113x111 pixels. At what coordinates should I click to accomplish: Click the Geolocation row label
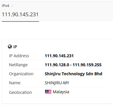coord(20,92)
